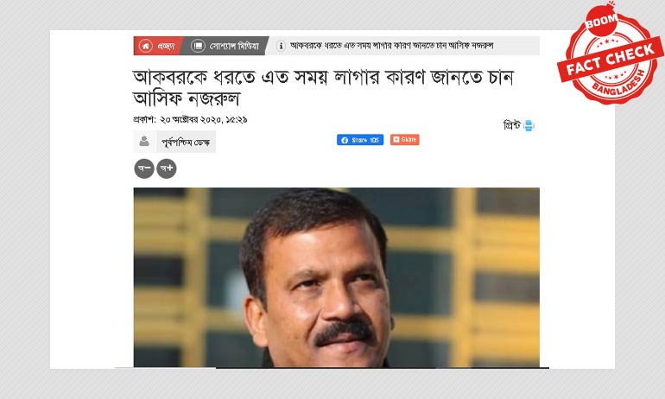Click plus icon on red Share button
The height and width of the screenshot is (399, 665).
tap(396, 140)
